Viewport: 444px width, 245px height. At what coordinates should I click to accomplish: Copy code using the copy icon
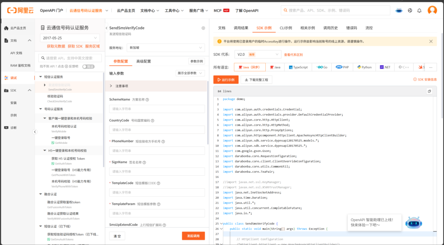pyautogui.click(x=429, y=91)
